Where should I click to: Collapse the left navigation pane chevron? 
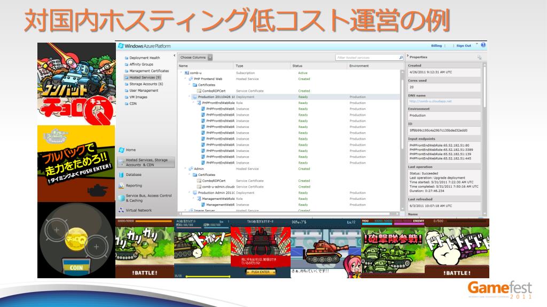coord(175,55)
